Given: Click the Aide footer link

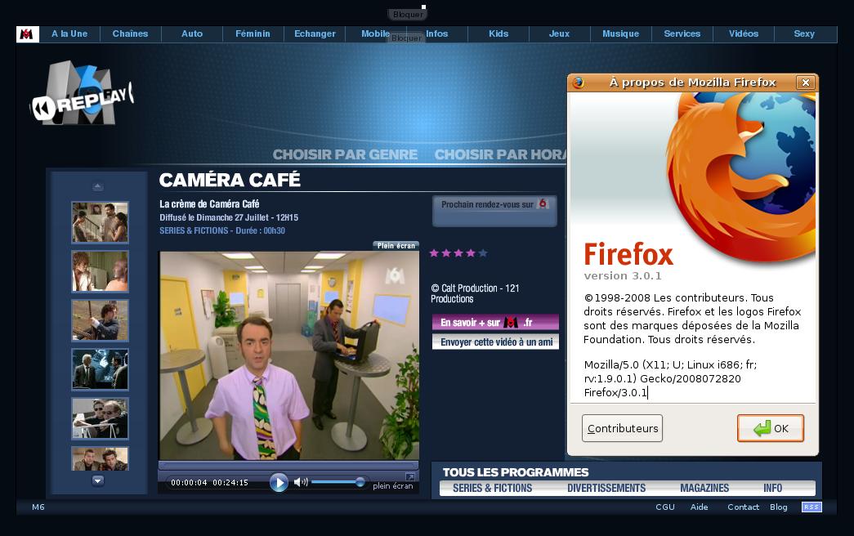Looking at the screenshot, I should [x=700, y=507].
